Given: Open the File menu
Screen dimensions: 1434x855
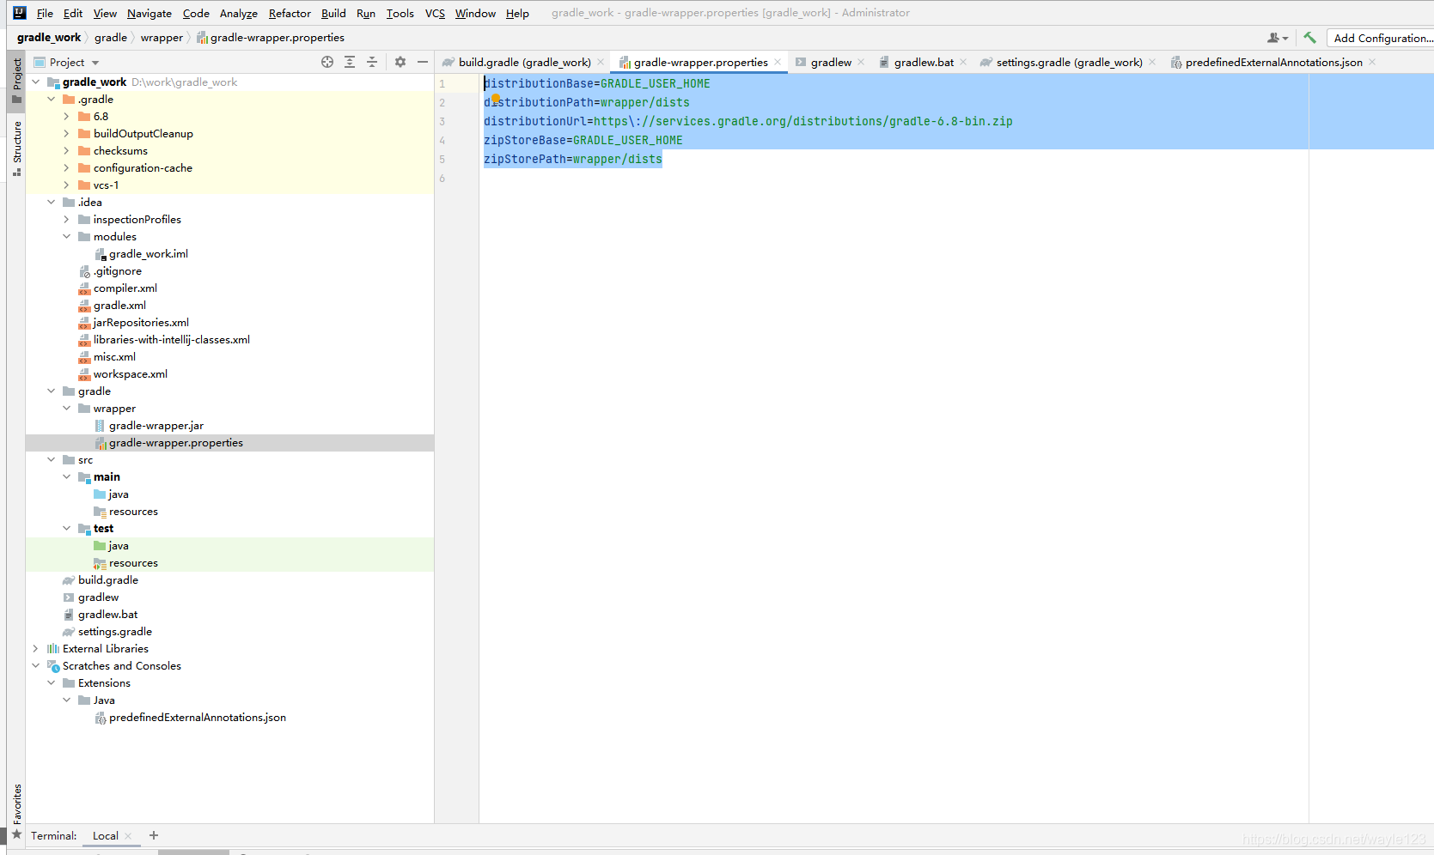Looking at the screenshot, I should (45, 13).
